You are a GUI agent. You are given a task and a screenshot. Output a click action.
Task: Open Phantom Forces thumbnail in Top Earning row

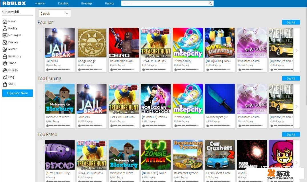click(x=252, y=99)
